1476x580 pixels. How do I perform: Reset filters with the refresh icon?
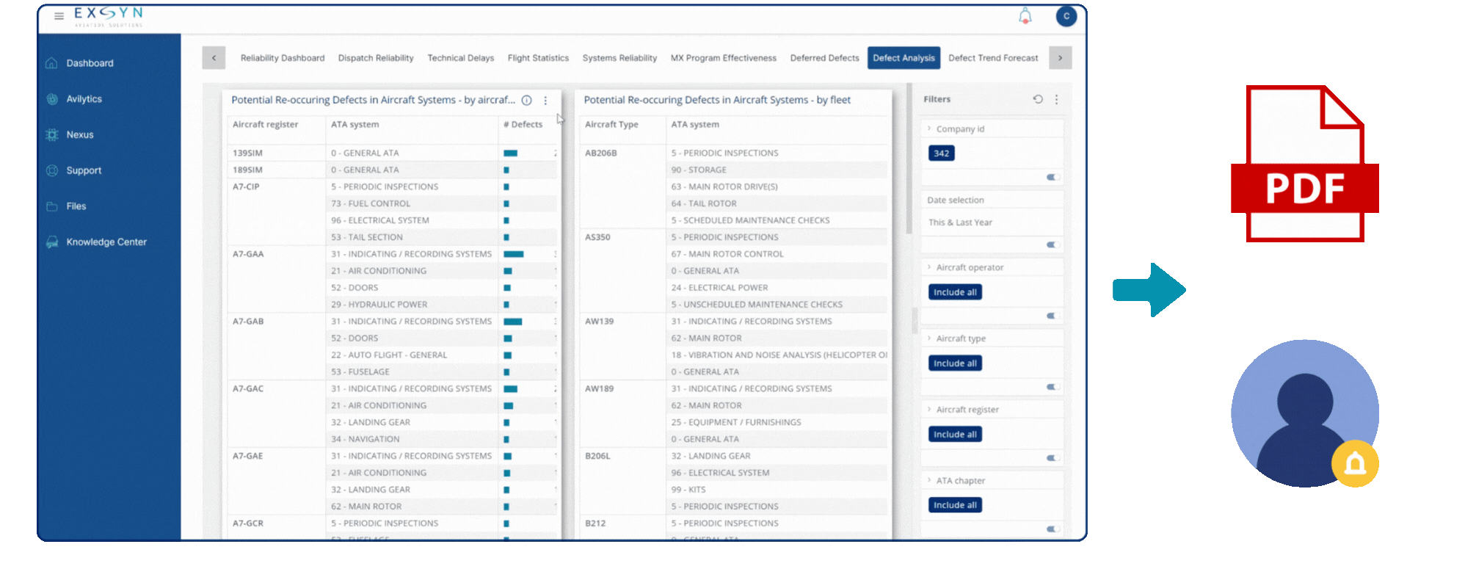pos(1038,99)
